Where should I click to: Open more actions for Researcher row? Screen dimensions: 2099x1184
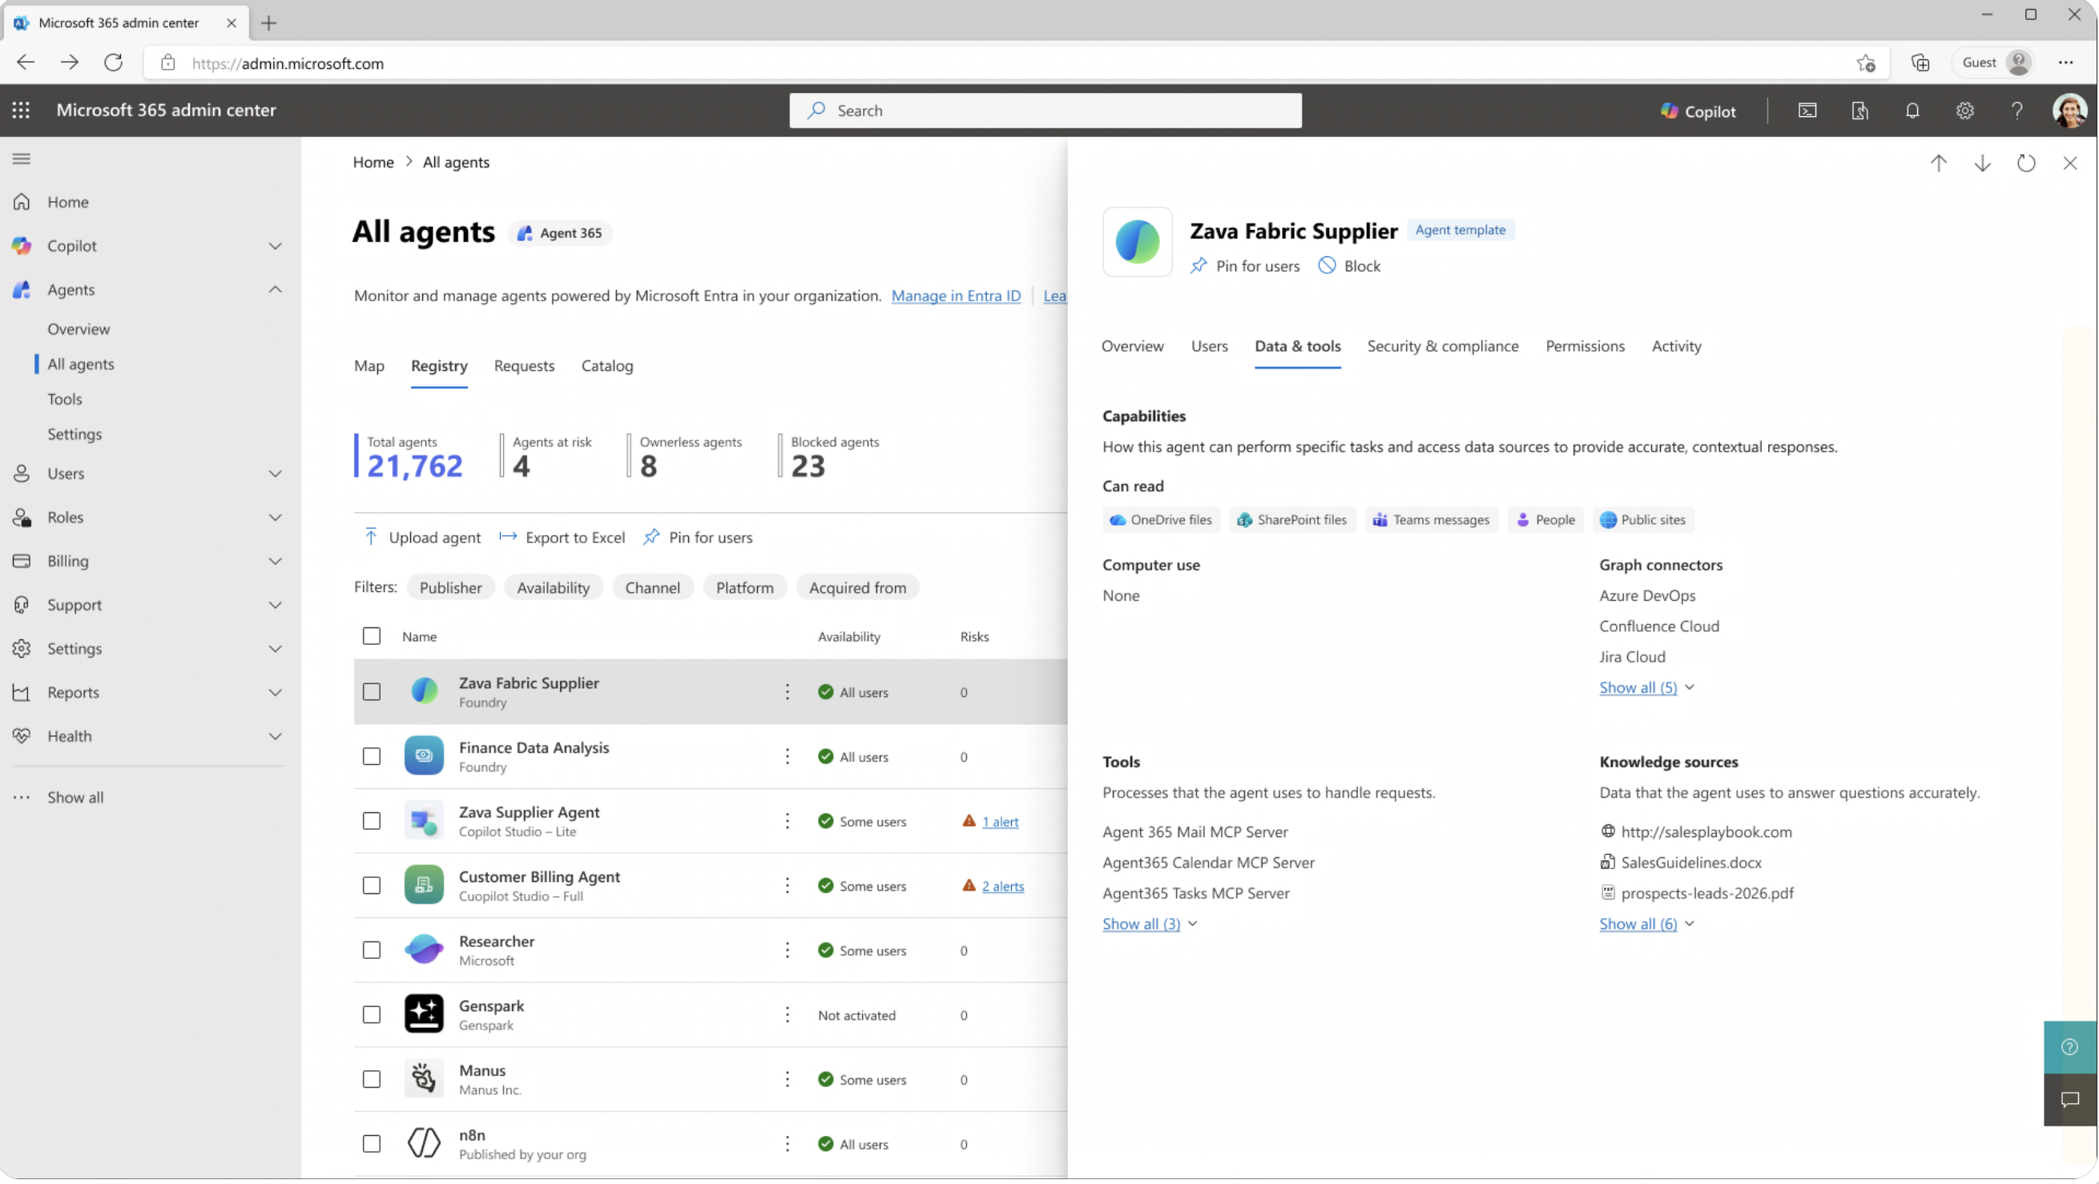(x=787, y=950)
